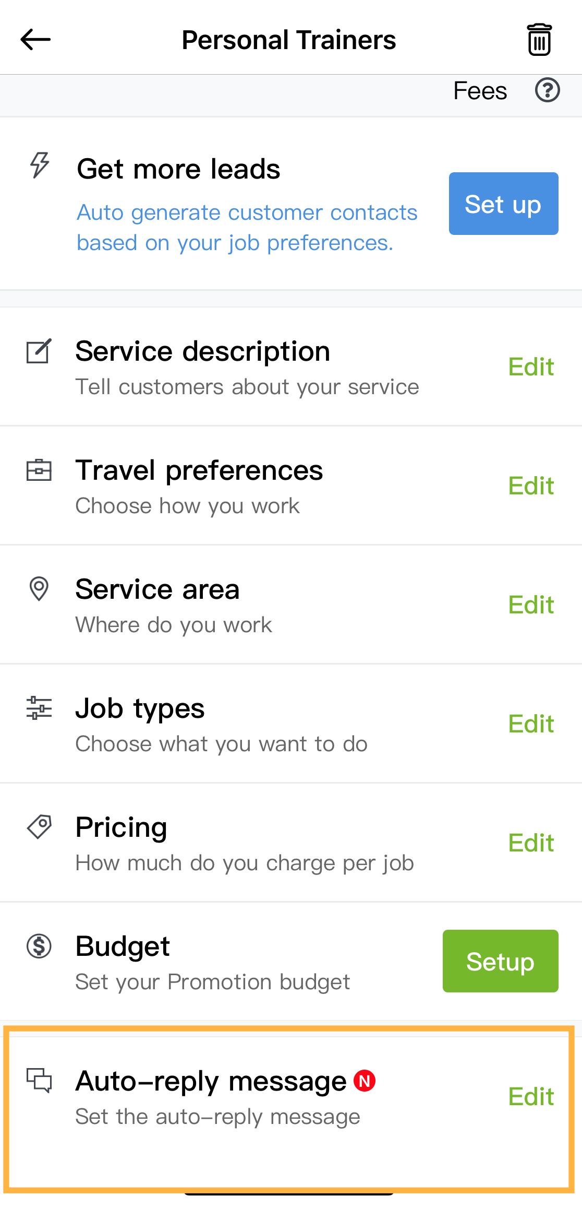Viewport: 582px width, 1208px height.
Task: Edit the Auto-reply message
Action: (531, 1097)
